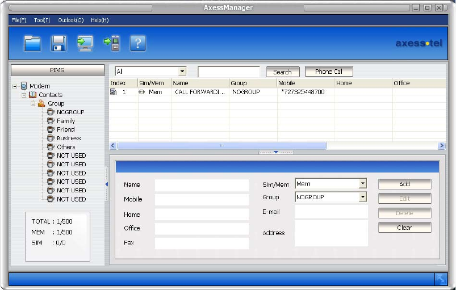Select the CALL FORWARDI... contact name

tap(200, 92)
